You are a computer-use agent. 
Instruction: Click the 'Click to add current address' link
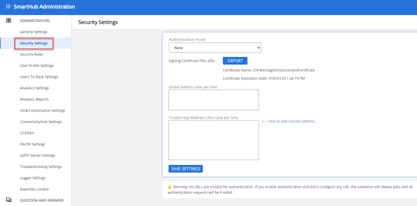coord(288,121)
